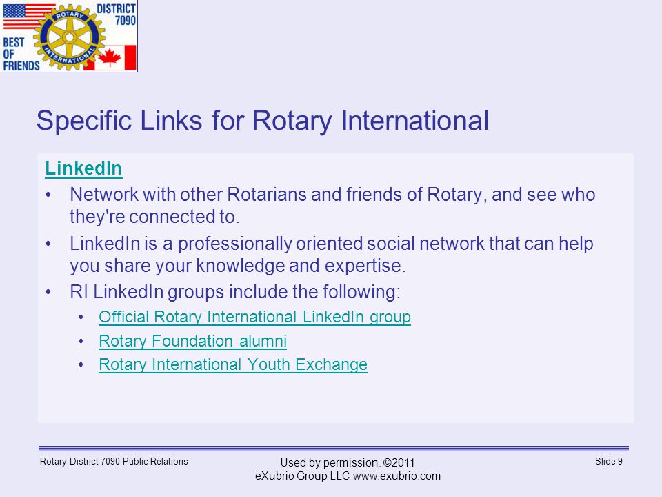Follow the Rotary Foundation alumni link
The width and height of the screenshot is (662, 497).
pos(192,341)
